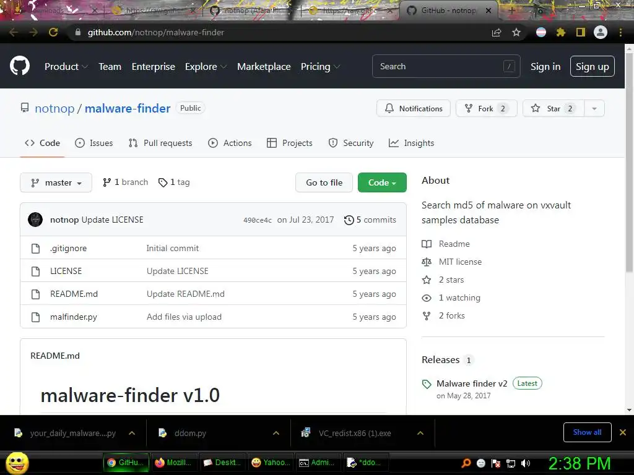Viewport: 634px width, 475px height.
Task: Open the GitHub octocat home logo
Action: tap(20, 66)
